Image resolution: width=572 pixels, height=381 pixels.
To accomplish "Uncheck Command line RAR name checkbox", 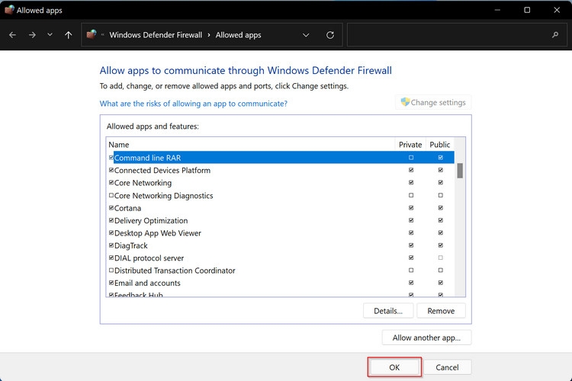I will click(111, 158).
